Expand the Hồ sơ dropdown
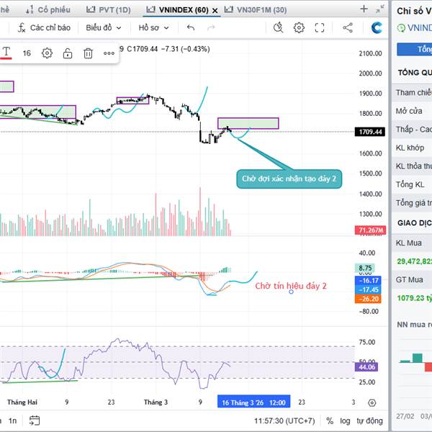432x432 pixels. pos(153,27)
